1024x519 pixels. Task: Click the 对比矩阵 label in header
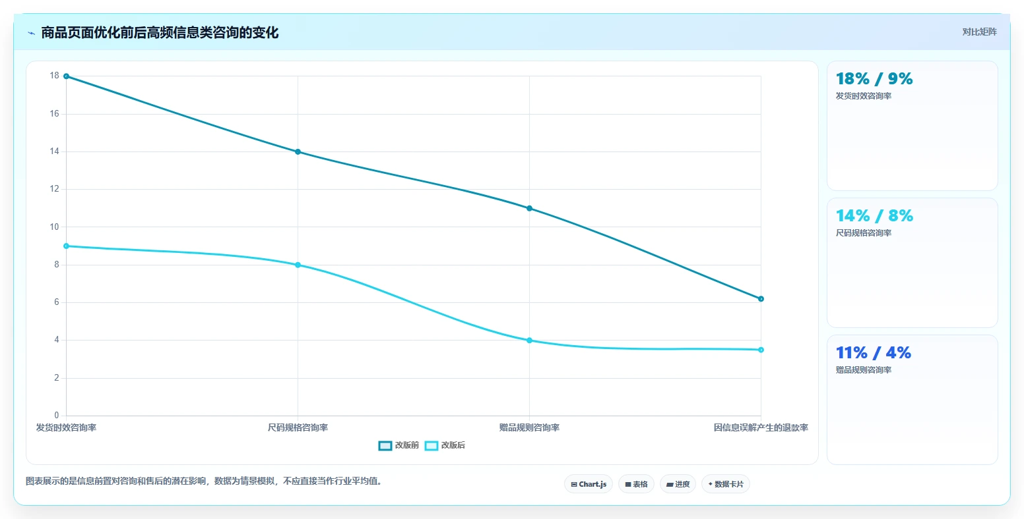pos(979,32)
